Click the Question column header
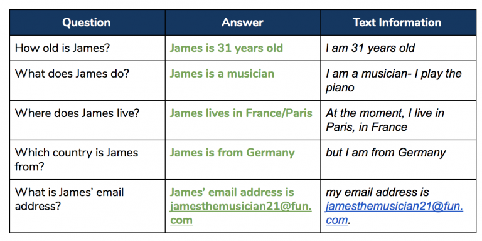 [87, 23]
